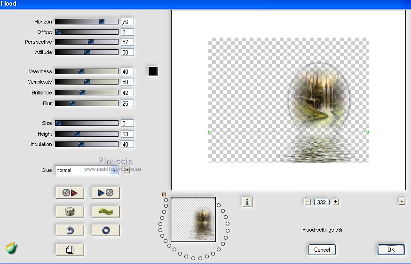Image resolution: width=411 pixels, height=264 pixels.
Task: Click the Perspective value field showing 57
Action: click(127, 42)
